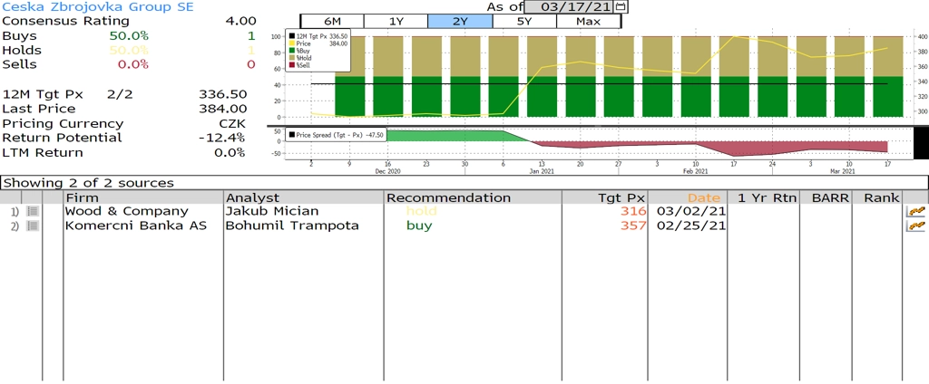Click the tan %Hold legend swatch
Screen dimensions: 929x384
(291, 58)
